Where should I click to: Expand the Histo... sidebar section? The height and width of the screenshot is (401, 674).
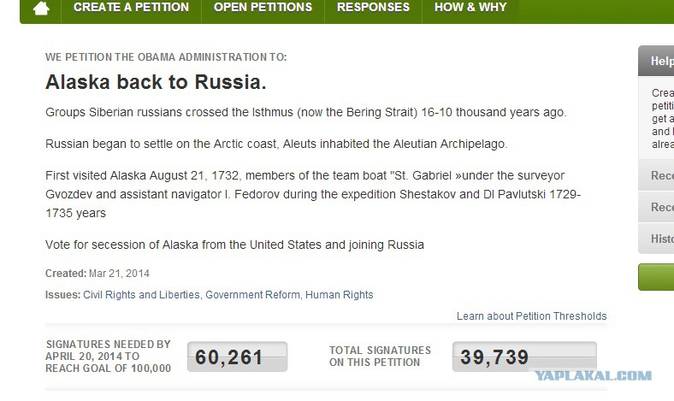tap(656, 239)
